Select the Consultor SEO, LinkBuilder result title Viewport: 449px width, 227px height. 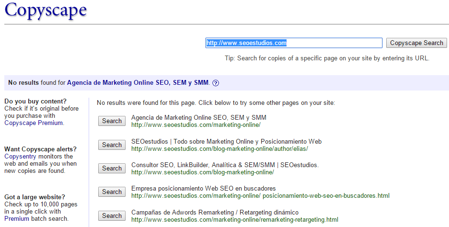225,165
